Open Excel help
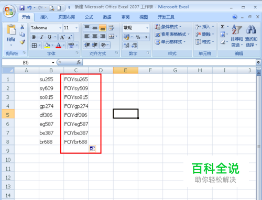The height and width of the screenshot is (200, 262). pyautogui.click(x=235, y=17)
